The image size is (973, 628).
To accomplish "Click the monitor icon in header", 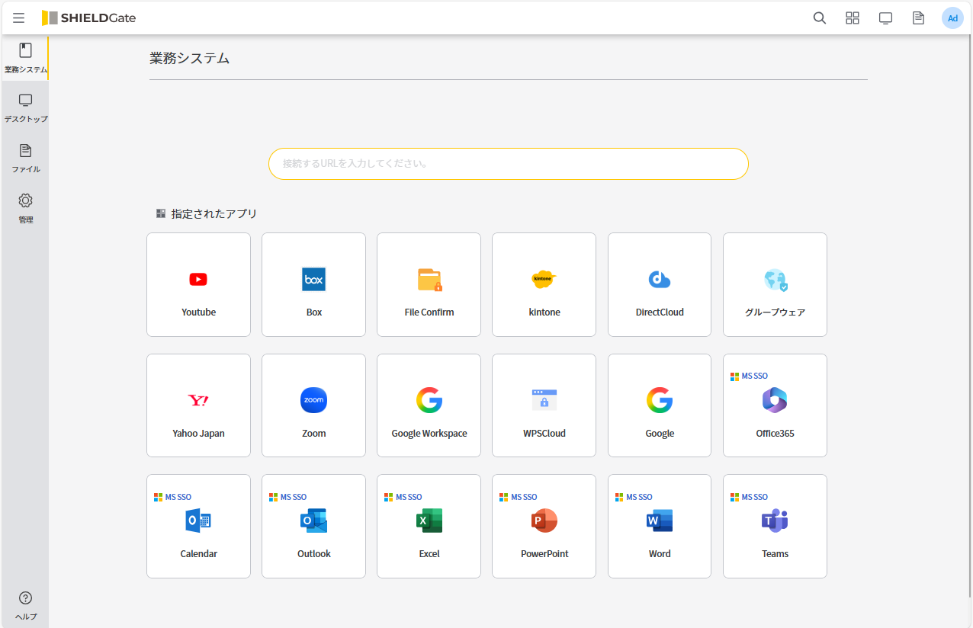I will coord(885,18).
